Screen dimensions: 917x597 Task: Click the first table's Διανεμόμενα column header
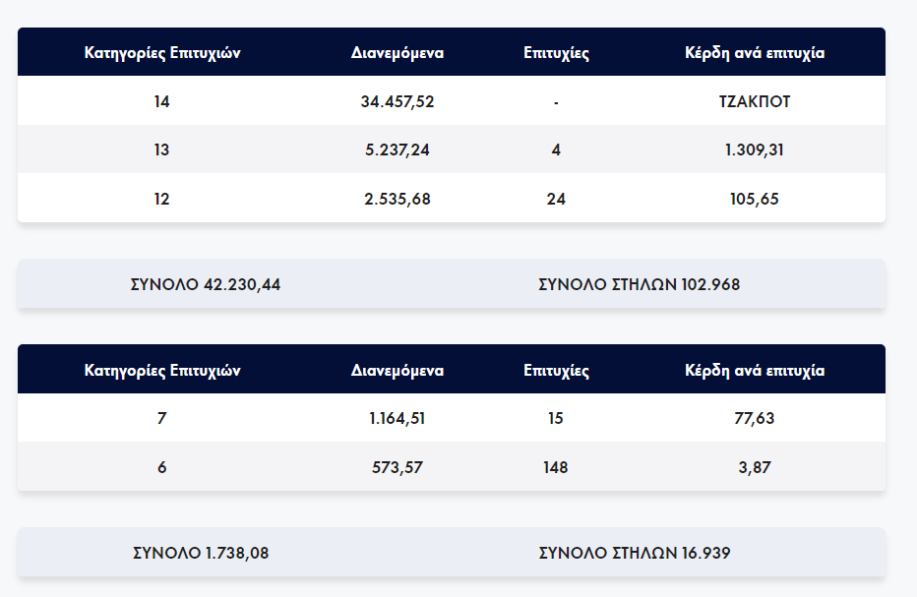pyautogui.click(x=397, y=53)
